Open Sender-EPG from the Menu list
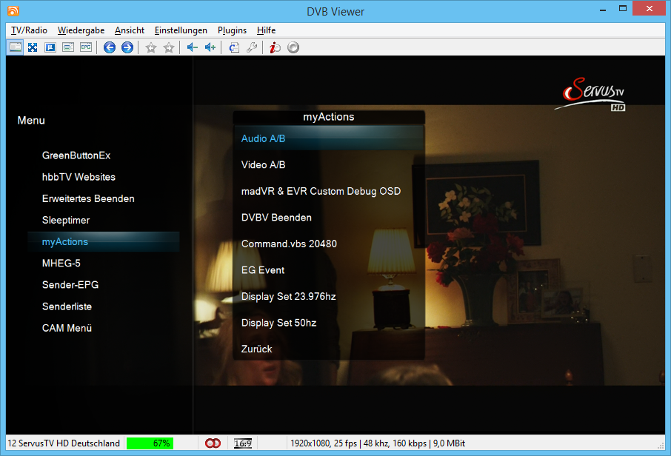This screenshot has width=671, height=456. coord(70,285)
